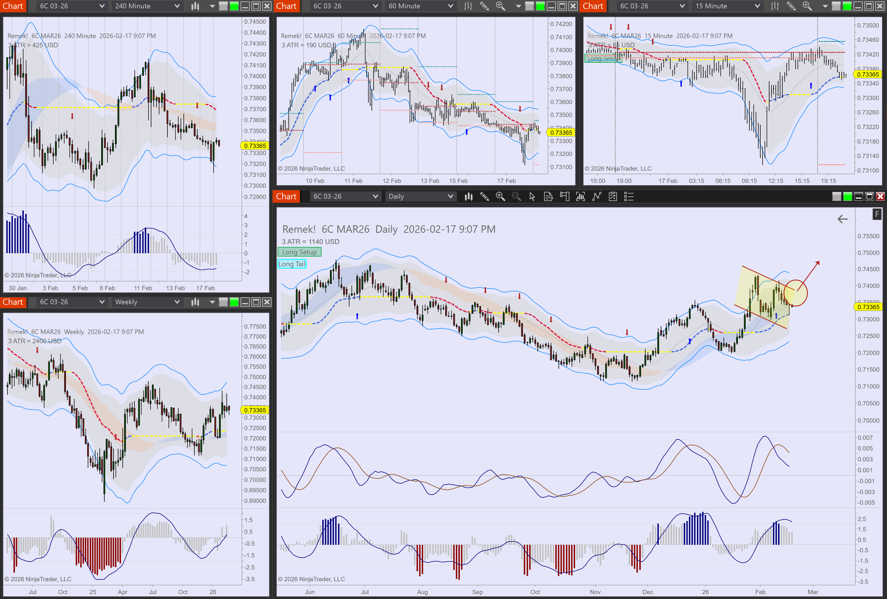The height and width of the screenshot is (599, 887).
Task: Click the Long Tail label on Daily chart
Action: pos(292,264)
